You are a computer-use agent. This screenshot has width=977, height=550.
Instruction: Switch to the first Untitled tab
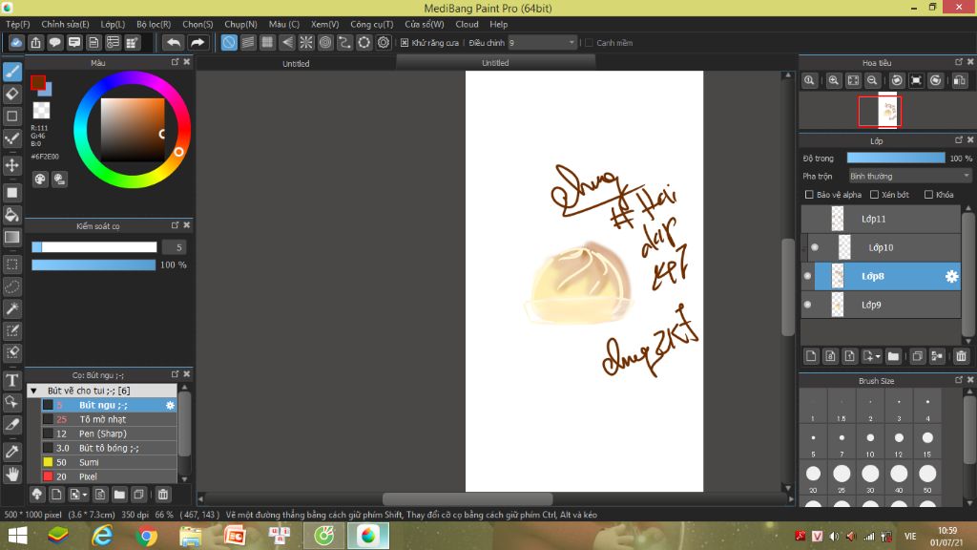tap(296, 63)
